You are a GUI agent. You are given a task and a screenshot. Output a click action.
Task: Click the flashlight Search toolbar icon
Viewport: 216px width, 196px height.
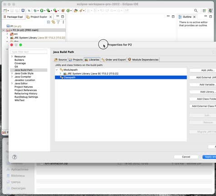[81, 10]
